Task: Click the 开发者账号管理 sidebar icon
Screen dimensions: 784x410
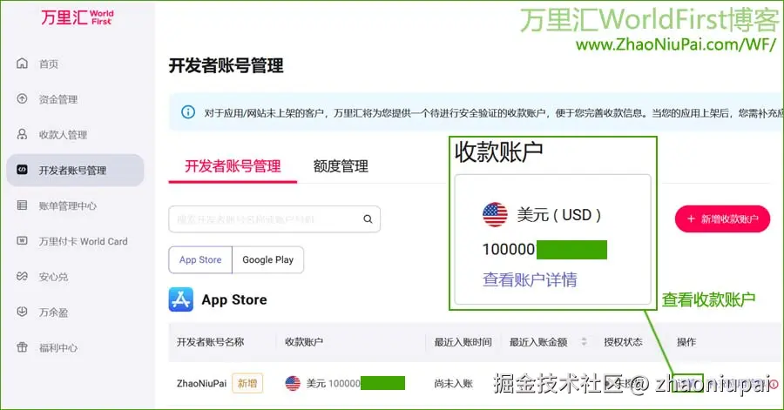Action: tap(22, 170)
